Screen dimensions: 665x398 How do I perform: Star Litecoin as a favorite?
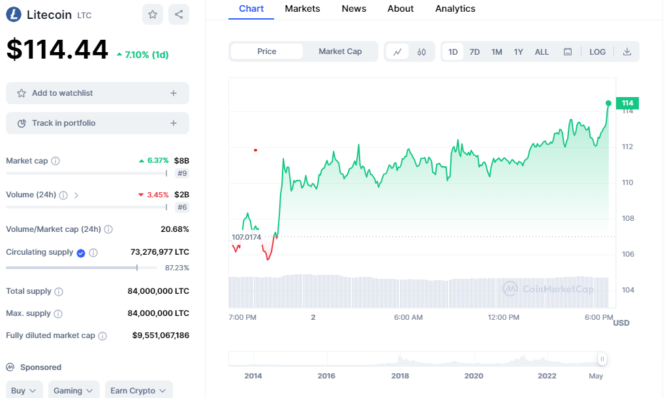tap(153, 14)
